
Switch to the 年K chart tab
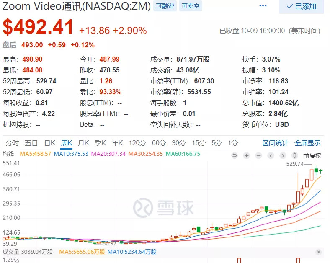[x=117, y=143]
